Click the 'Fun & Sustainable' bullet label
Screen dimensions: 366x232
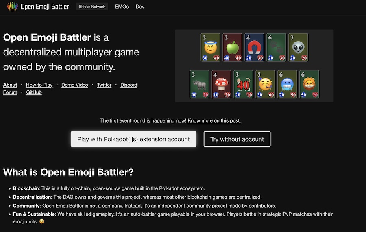point(35,214)
